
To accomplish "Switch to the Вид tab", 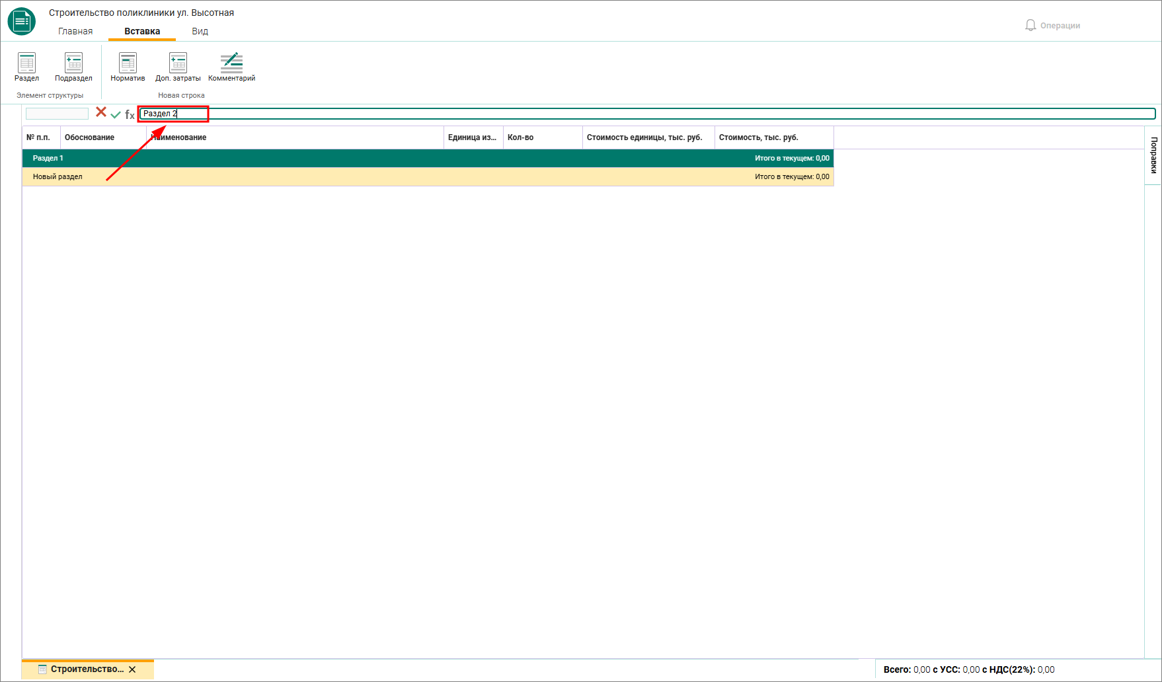I will pyautogui.click(x=200, y=31).
